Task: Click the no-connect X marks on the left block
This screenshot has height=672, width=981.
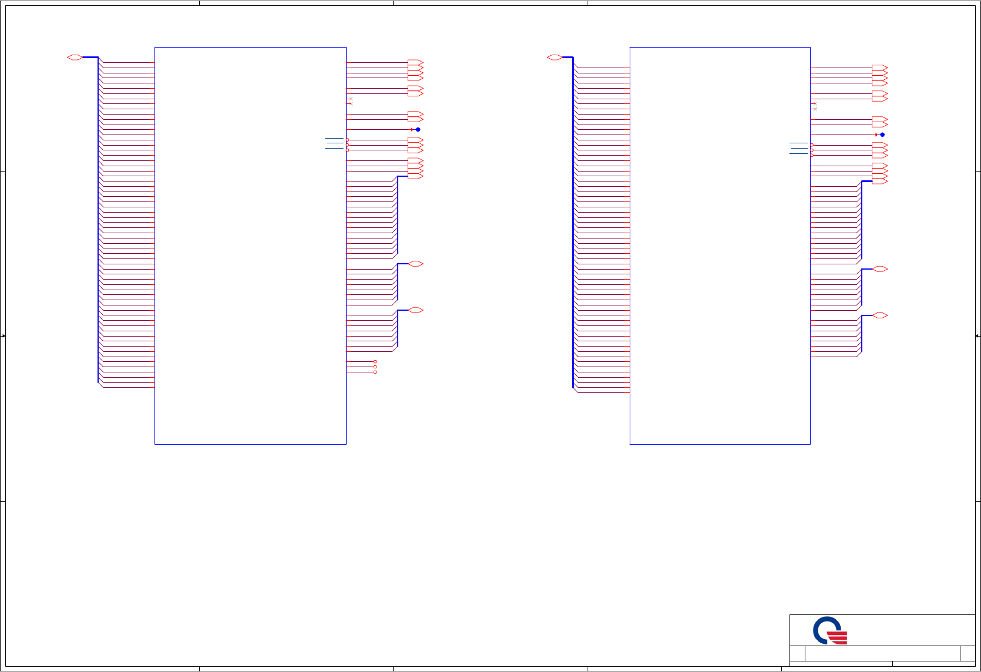Action: 350,101
